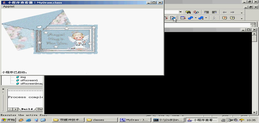This screenshot has width=259, height=123.
Task: Click the console window's scrollbar up arrow
Action: pos(254,34)
